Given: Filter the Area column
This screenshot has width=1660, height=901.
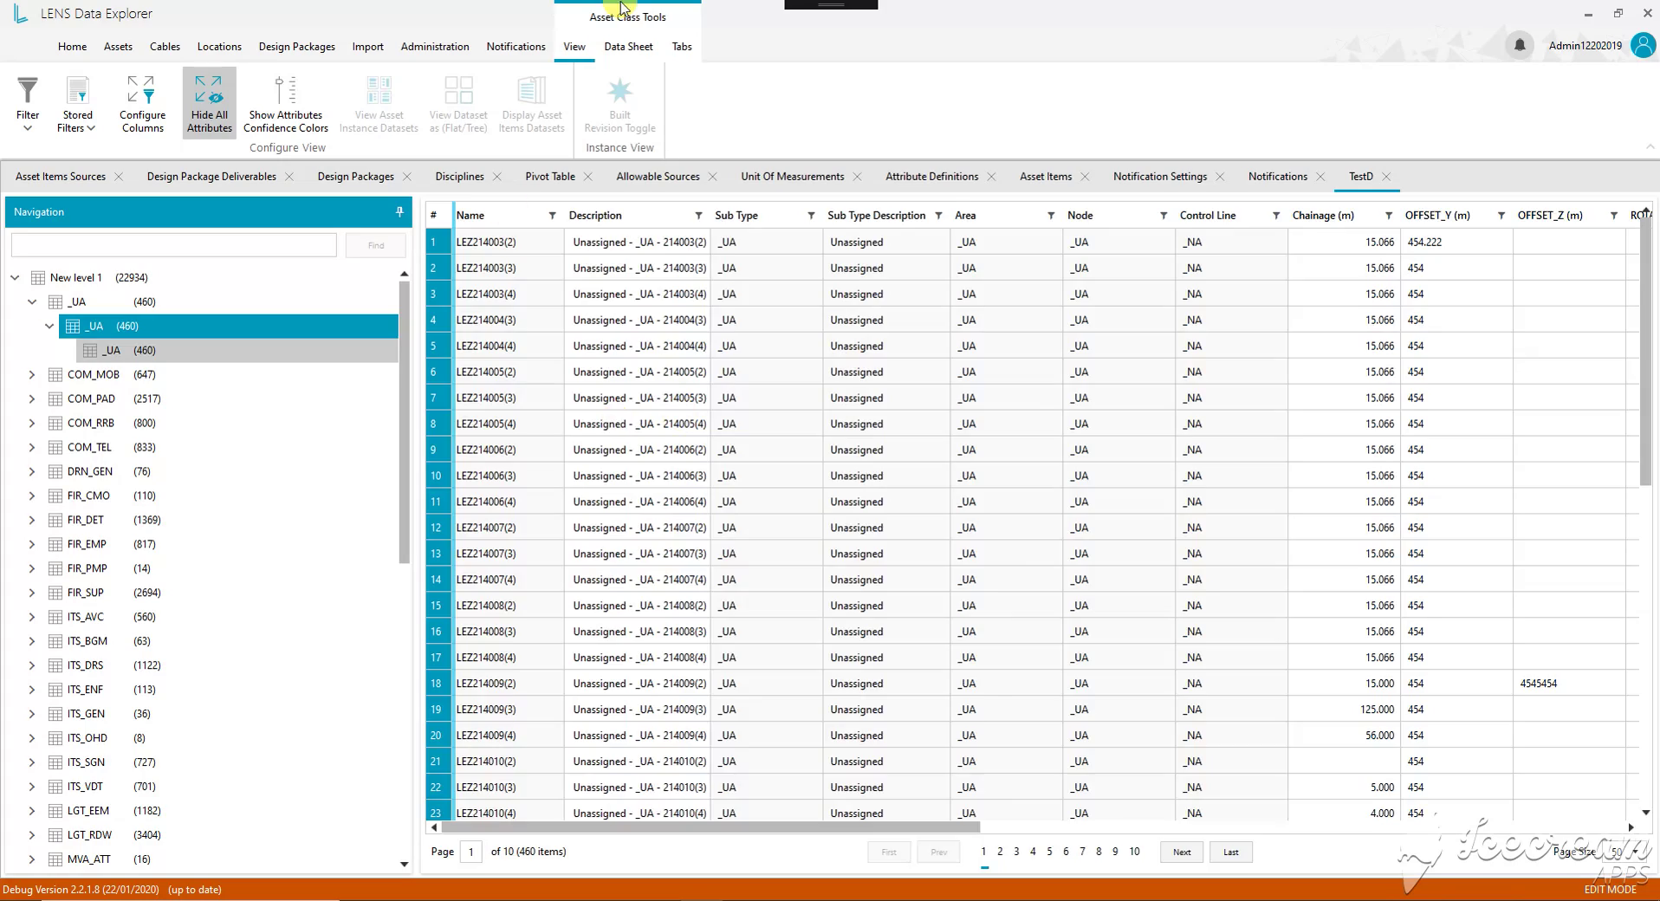Looking at the screenshot, I should [1051, 216].
